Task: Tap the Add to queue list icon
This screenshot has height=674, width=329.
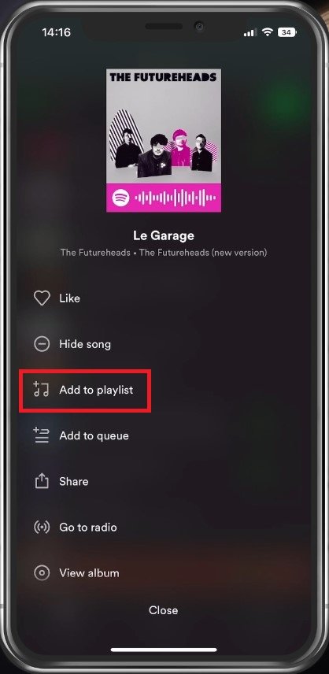Action: coord(42,435)
